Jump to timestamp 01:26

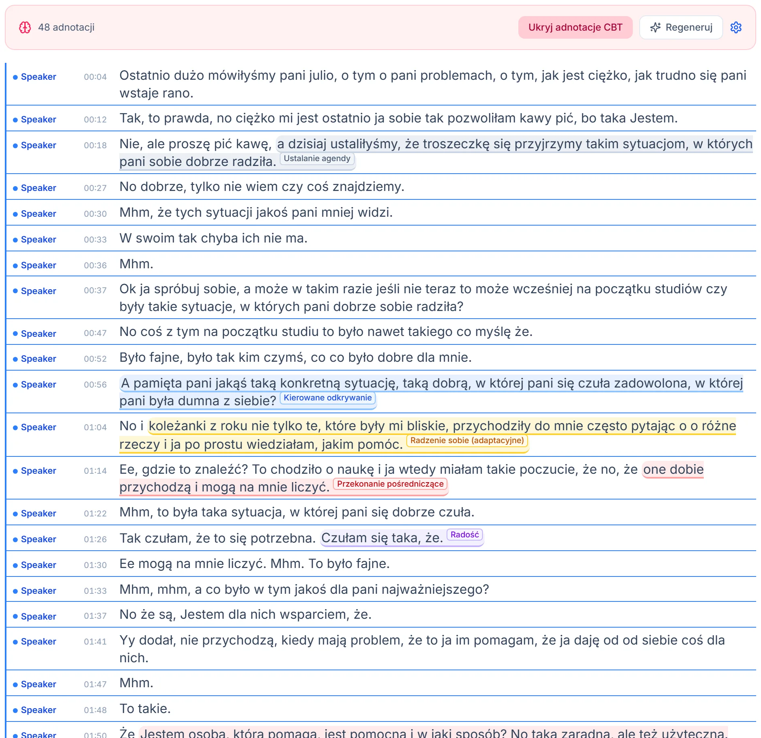[95, 539]
